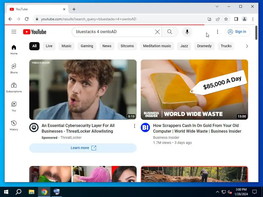Select the Meditation music chip
Viewport: 263px width, 197px height.
pyautogui.click(x=157, y=46)
